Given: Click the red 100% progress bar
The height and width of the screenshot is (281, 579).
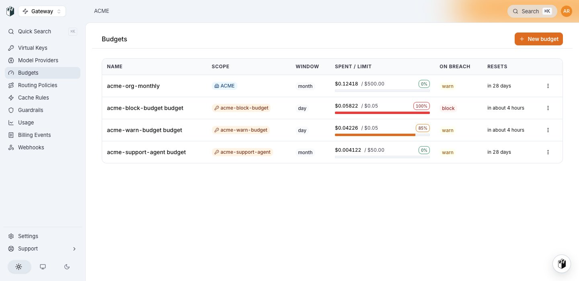Looking at the screenshot, I should pos(382,113).
